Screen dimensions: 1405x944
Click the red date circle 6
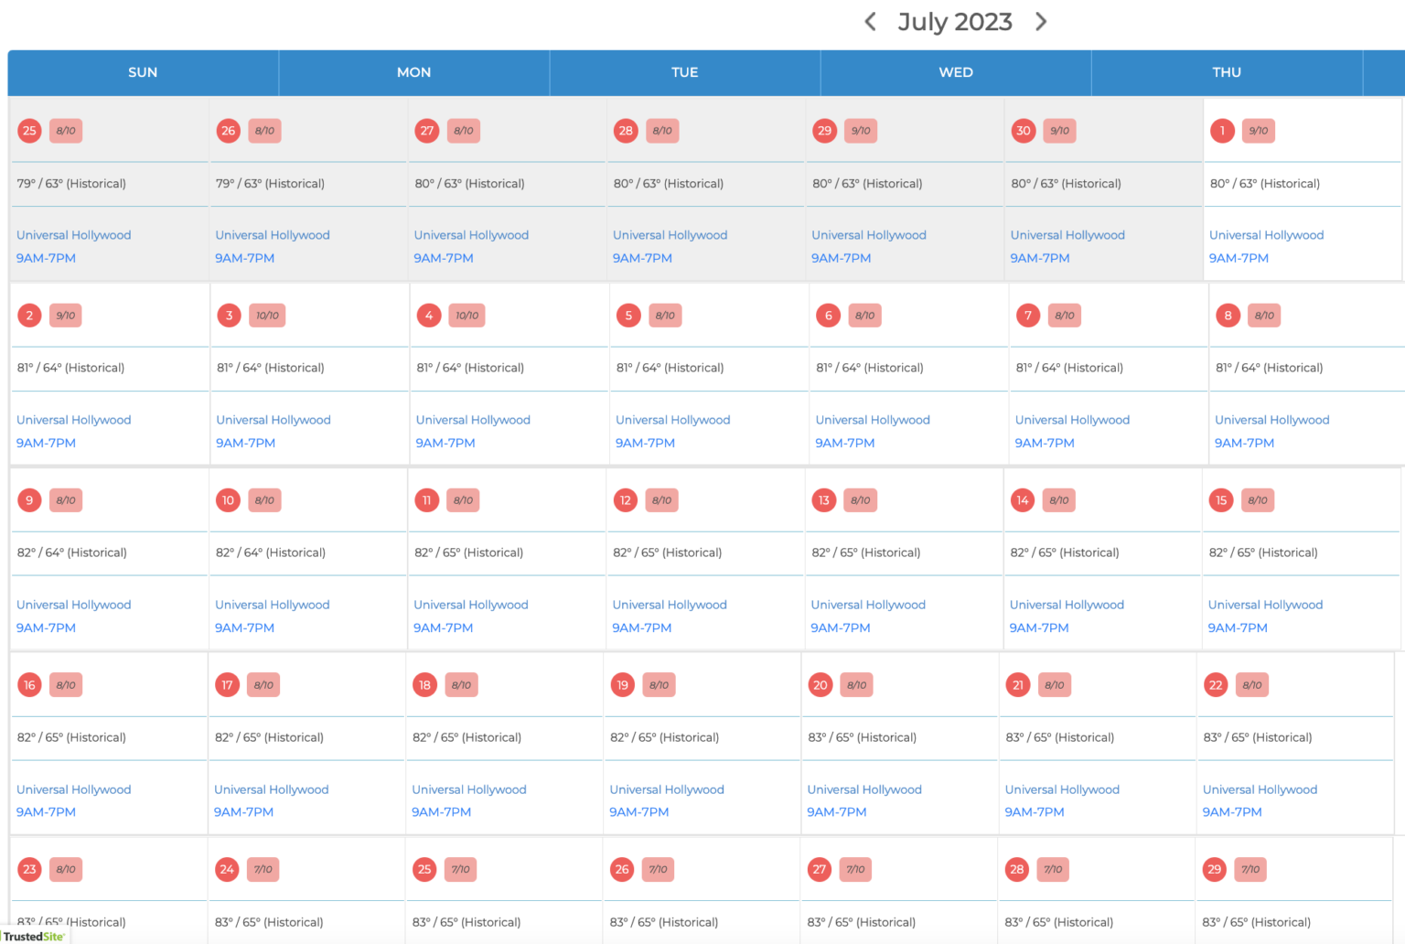tap(829, 316)
